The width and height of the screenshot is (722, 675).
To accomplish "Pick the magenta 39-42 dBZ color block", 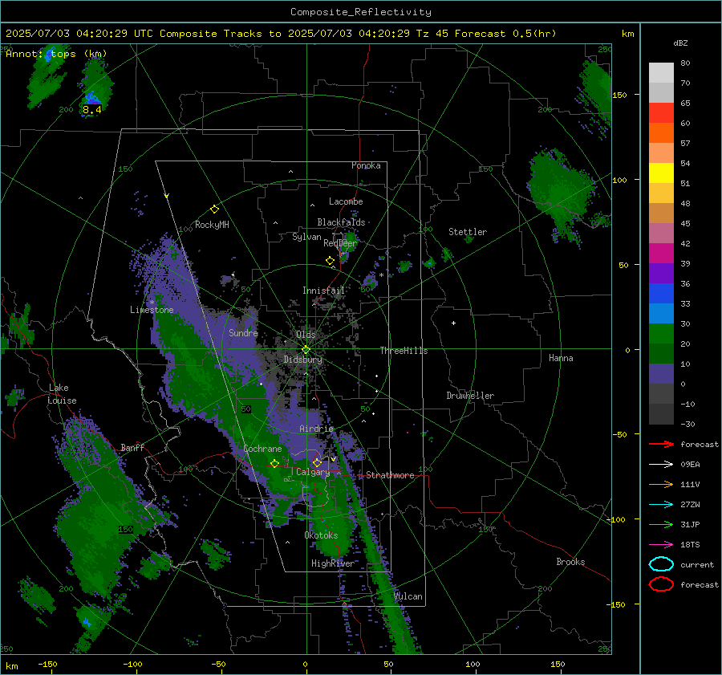I will click(661, 254).
